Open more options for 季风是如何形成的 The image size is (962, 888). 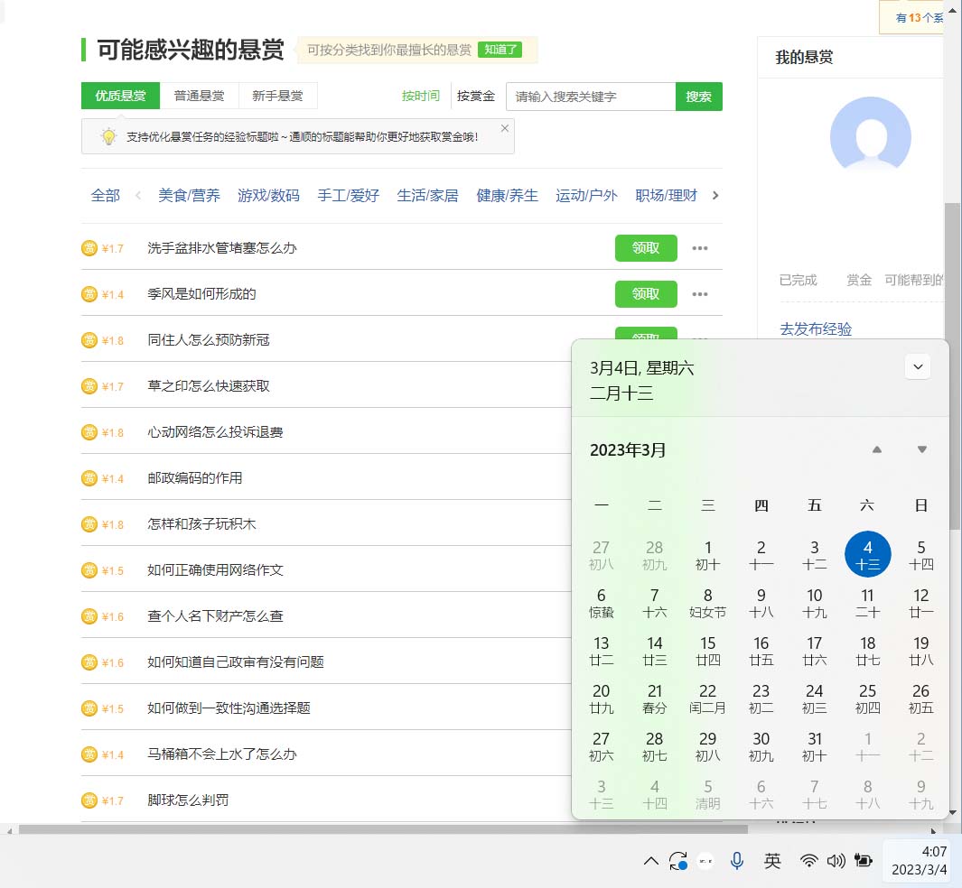tap(700, 293)
